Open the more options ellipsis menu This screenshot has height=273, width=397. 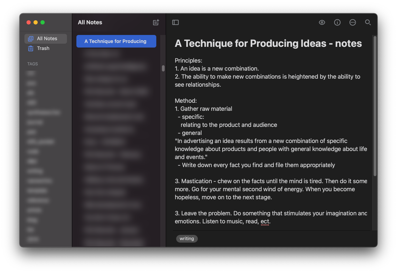point(352,22)
